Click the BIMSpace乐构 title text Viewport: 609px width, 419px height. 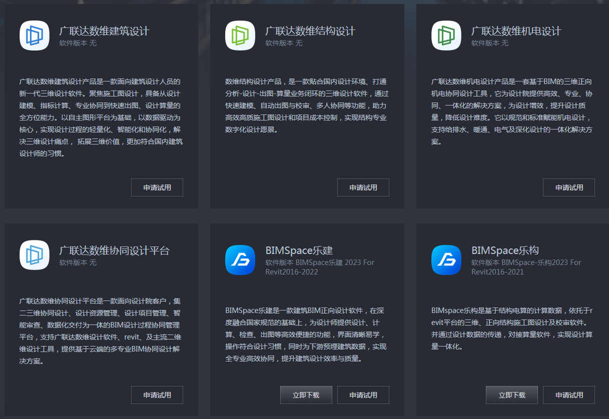[x=505, y=250]
